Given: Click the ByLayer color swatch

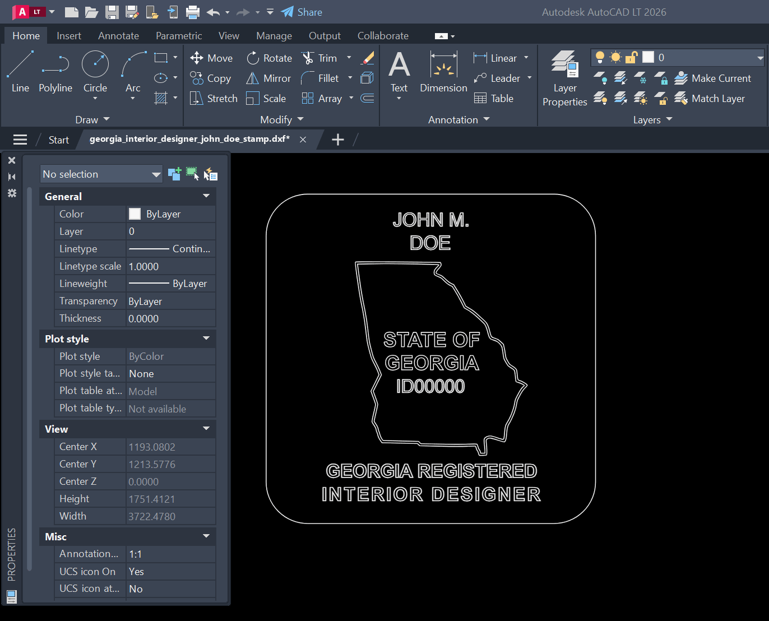Looking at the screenshot, I should (x=135, y=214).
